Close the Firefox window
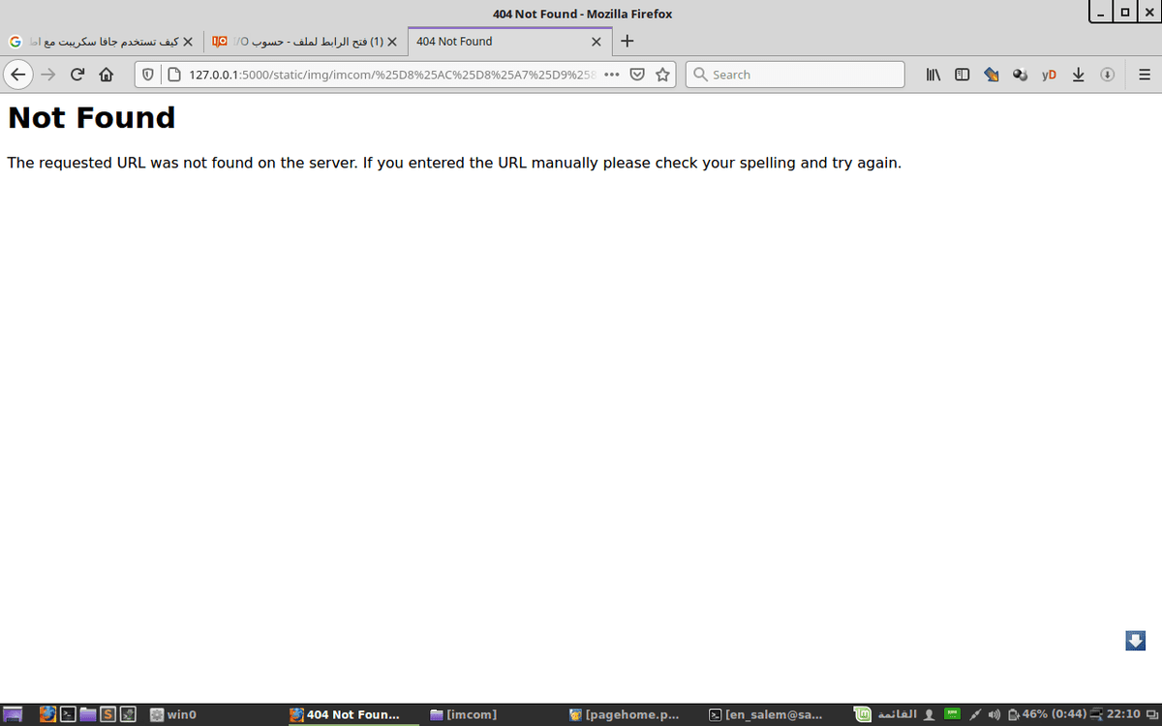Screen dimensions: 1162x726 point(1147,13)
